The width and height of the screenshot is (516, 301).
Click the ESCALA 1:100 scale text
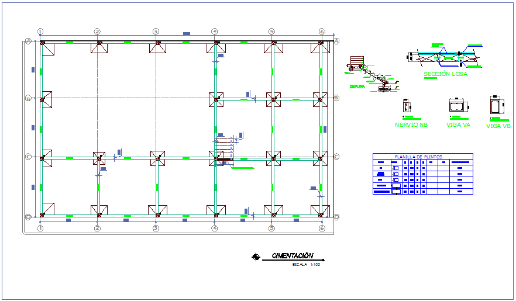tap(306, 265)
